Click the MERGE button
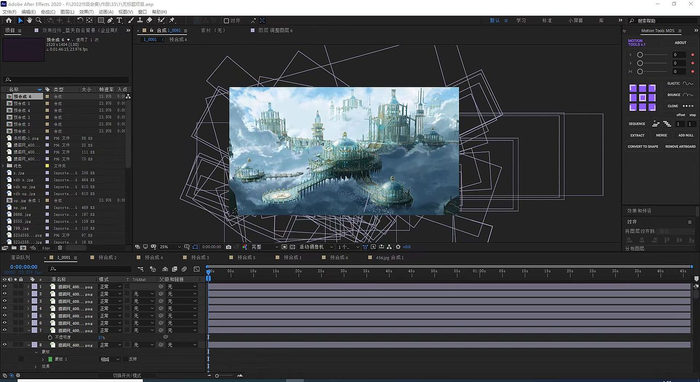This screenshot has width=700, height=382. click(x=662, y=135)
